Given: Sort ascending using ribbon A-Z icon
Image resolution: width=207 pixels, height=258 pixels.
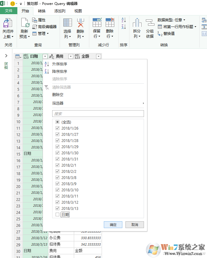Looking at the screenshot, I should (x=124, y=20).
